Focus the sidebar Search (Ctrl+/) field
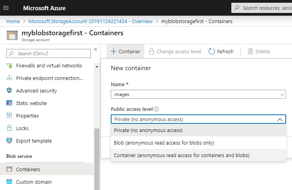292x190 pixels. tap(49, 54)
